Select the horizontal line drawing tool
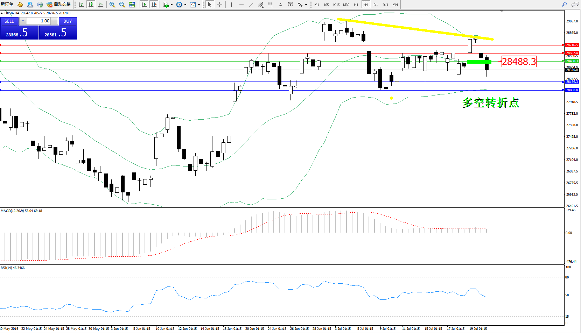Screen dimensions: 581x333 (x=241, y=5)
